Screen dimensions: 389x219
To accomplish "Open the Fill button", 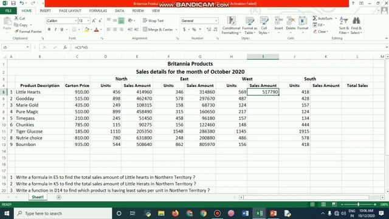I will click(x=318, y=25).
